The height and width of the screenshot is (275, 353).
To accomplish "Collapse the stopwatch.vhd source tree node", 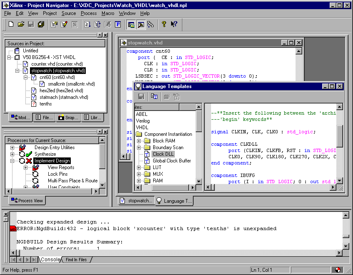I will [x=17, y=71].
